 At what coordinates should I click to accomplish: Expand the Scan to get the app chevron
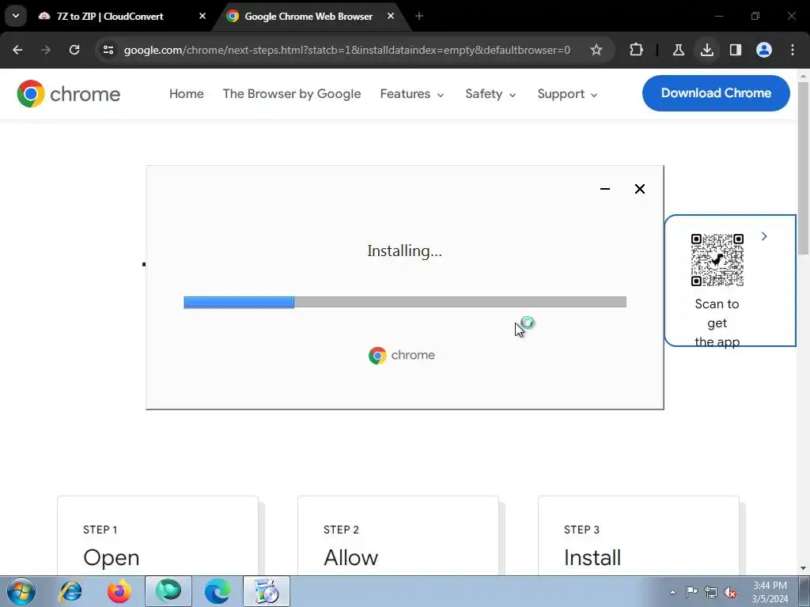[764, 236]
